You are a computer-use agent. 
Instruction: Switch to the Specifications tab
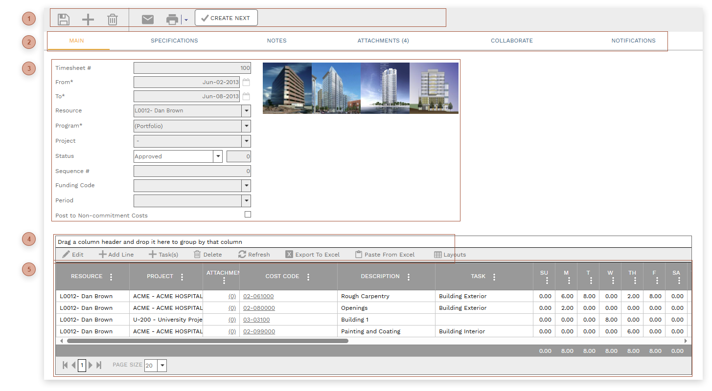pos(174,41)
